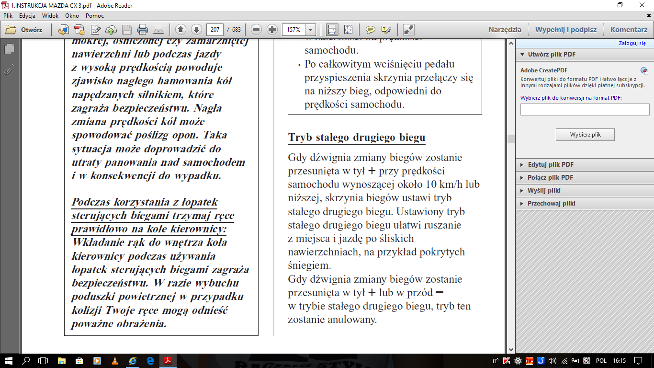654x368 pixels.
Task: Open the Edycja menu
Action: click(x=27, y=15)
